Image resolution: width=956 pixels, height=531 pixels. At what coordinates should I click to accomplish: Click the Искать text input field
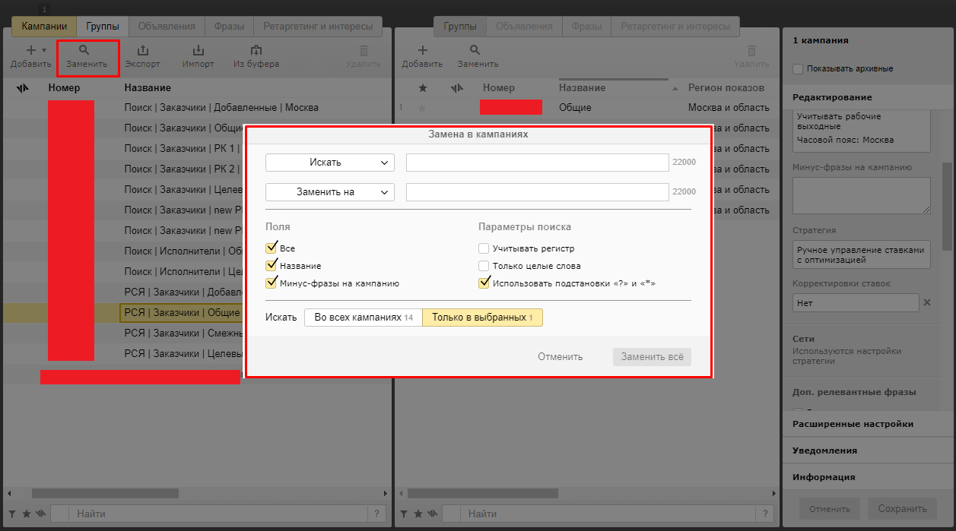point(537,163)
